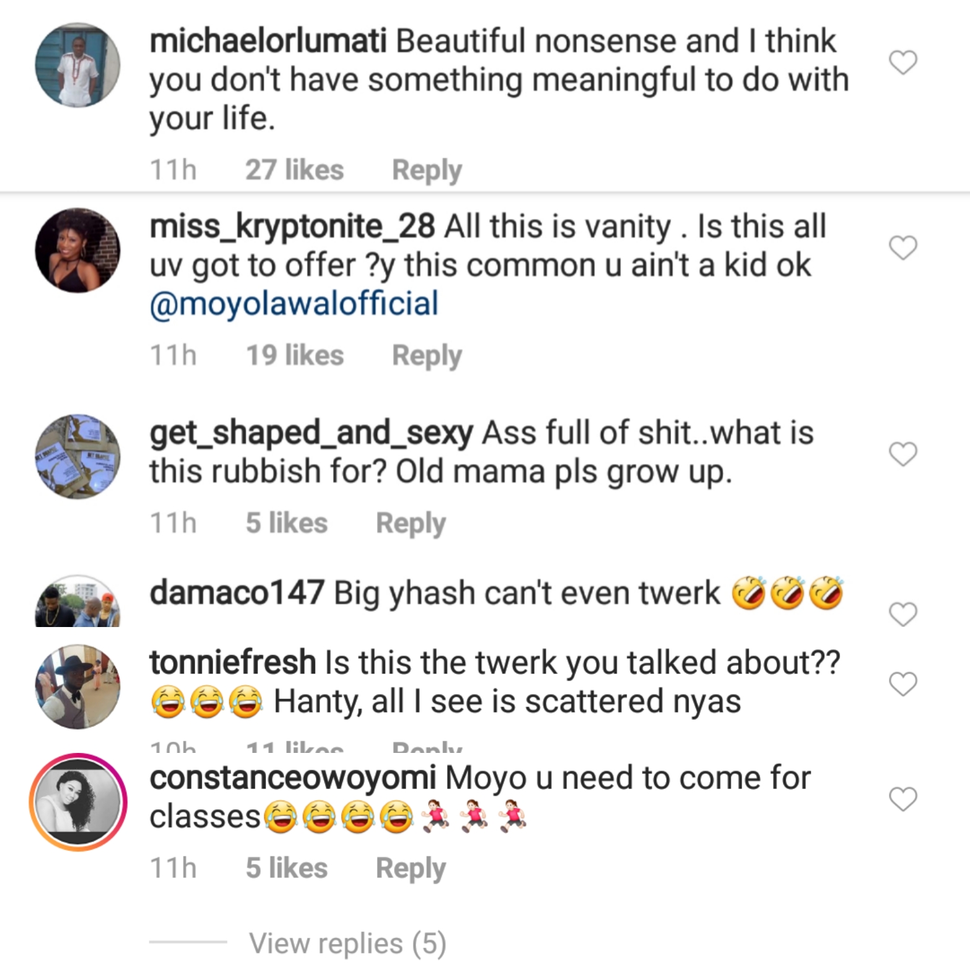This screenshot has height=970, width=970.
Task: Tap heart on miss_kryptonite_28's comment
Action: tap(902, 247)
